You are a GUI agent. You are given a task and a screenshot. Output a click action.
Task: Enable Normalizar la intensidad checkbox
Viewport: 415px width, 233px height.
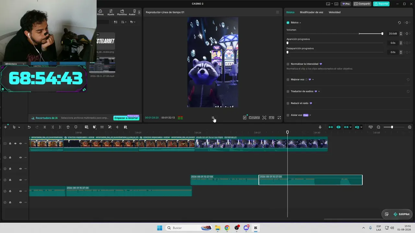[x=288, y=64]
